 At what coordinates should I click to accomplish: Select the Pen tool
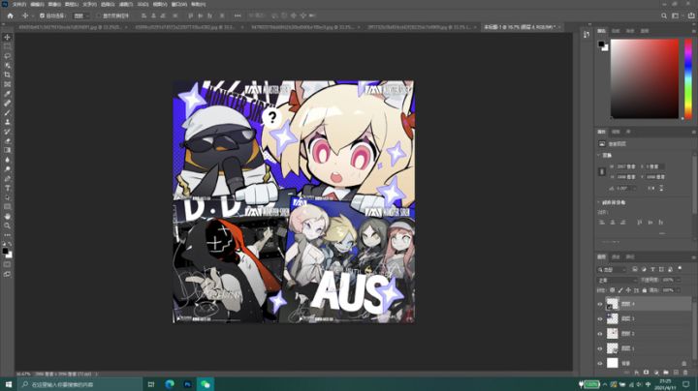[x=7, y=179]
